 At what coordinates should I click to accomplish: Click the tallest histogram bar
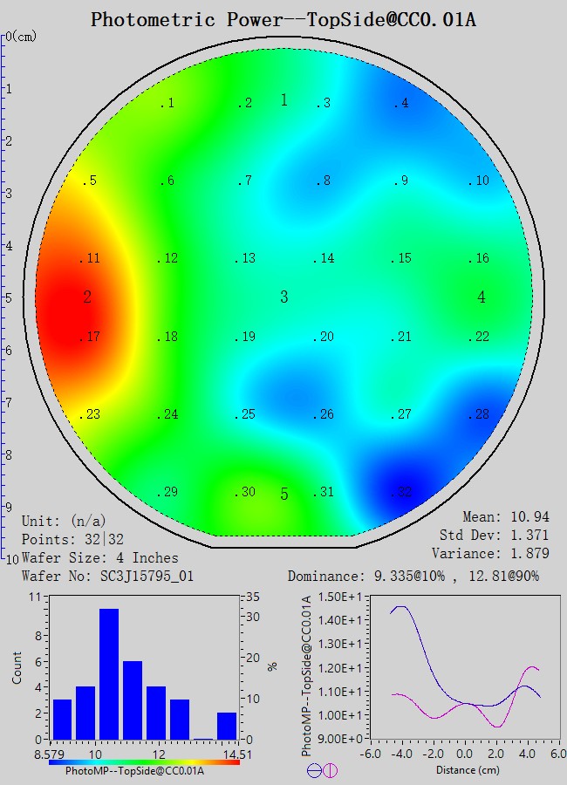point(109,673)
